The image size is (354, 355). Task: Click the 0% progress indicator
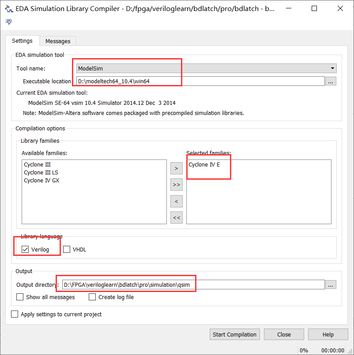[x=304, y=350]
